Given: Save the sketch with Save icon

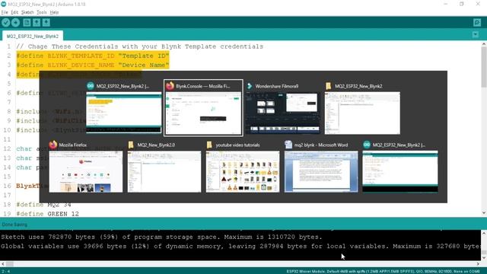Looking at the screenshot, I should [x=46, y=22].
